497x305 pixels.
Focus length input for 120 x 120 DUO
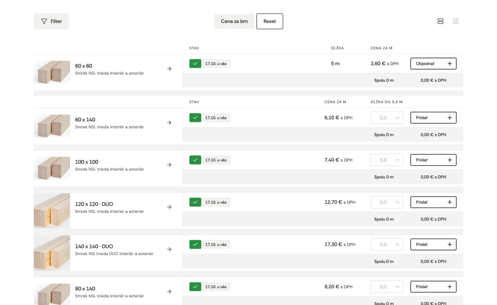[x=387, y=202]
